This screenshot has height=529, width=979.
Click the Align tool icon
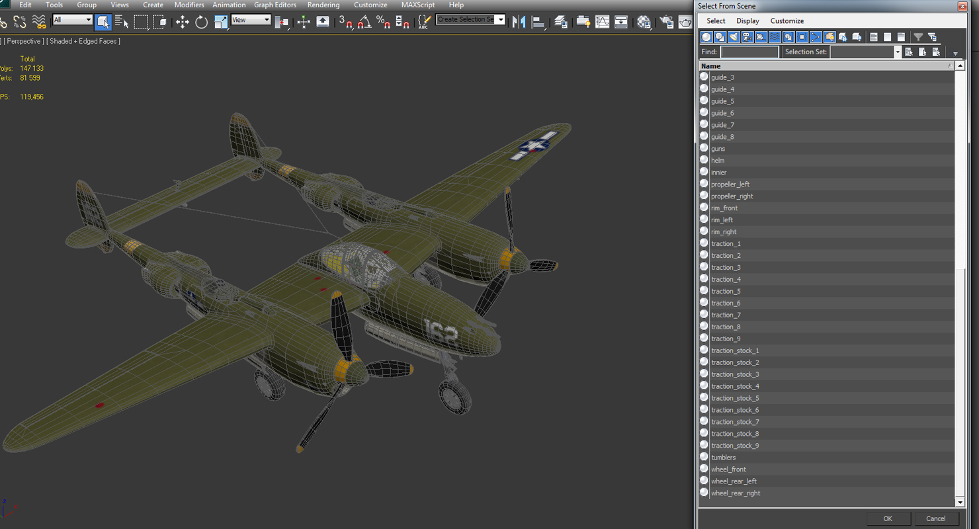[538, 22]
